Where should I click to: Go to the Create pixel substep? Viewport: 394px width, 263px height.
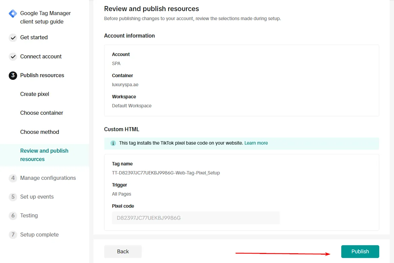click(35, 94)
